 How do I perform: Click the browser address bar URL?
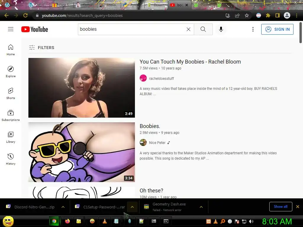(x=82, y=15)
